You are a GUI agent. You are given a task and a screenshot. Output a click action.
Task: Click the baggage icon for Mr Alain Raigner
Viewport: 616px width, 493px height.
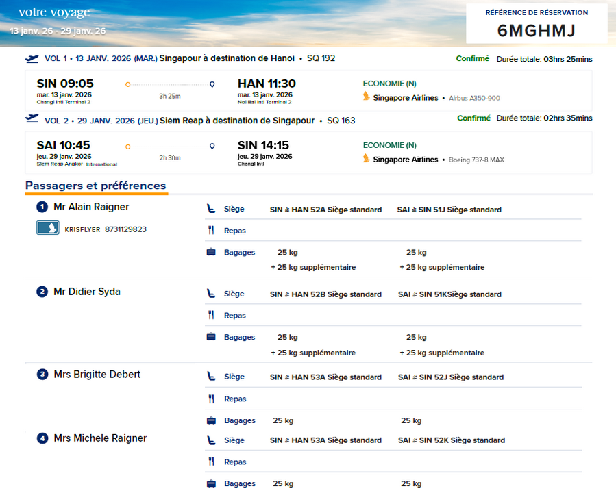point(211,252)
